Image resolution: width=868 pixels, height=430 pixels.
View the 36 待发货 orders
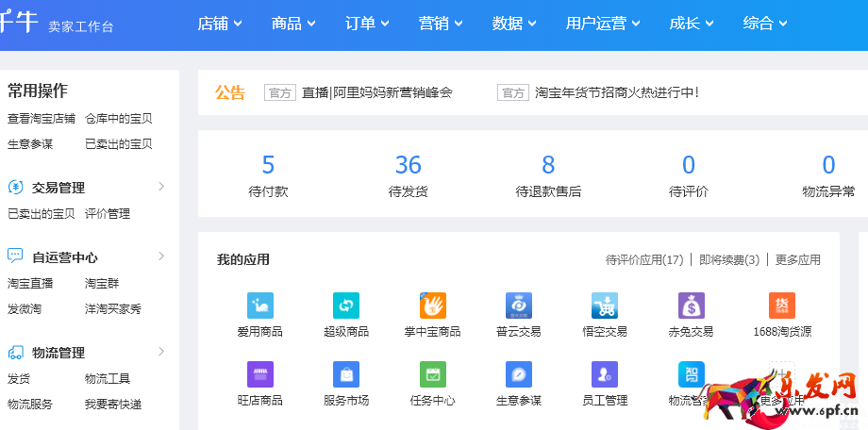pyautogui.click(x=408, y=176)
